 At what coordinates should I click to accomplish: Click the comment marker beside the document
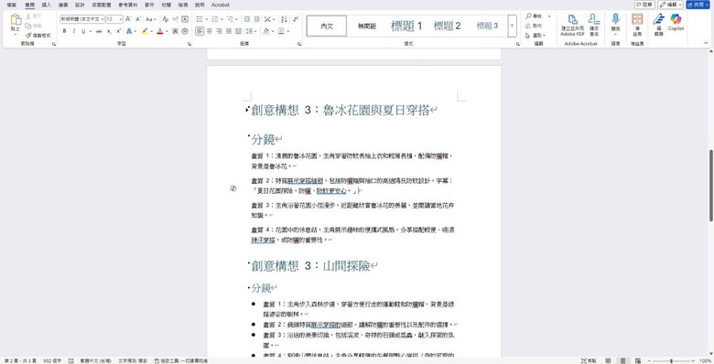click(x=233, y=187)
